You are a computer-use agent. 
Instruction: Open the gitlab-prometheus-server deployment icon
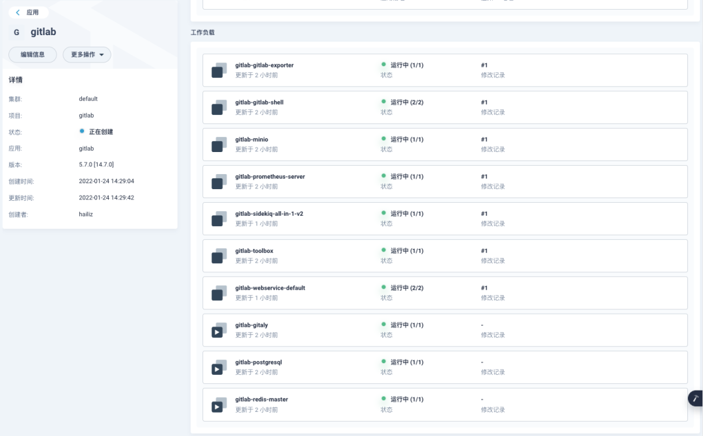219,182
